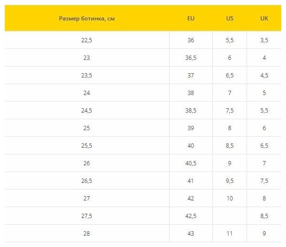Click the US size 10 cell
This screenshot has width=286, height=247.
point(229,199)
